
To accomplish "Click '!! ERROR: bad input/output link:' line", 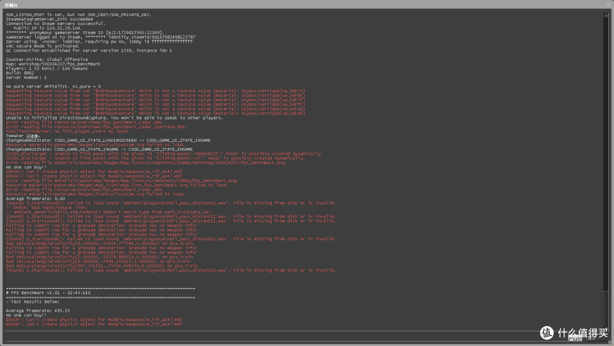I will click(47, 208).
